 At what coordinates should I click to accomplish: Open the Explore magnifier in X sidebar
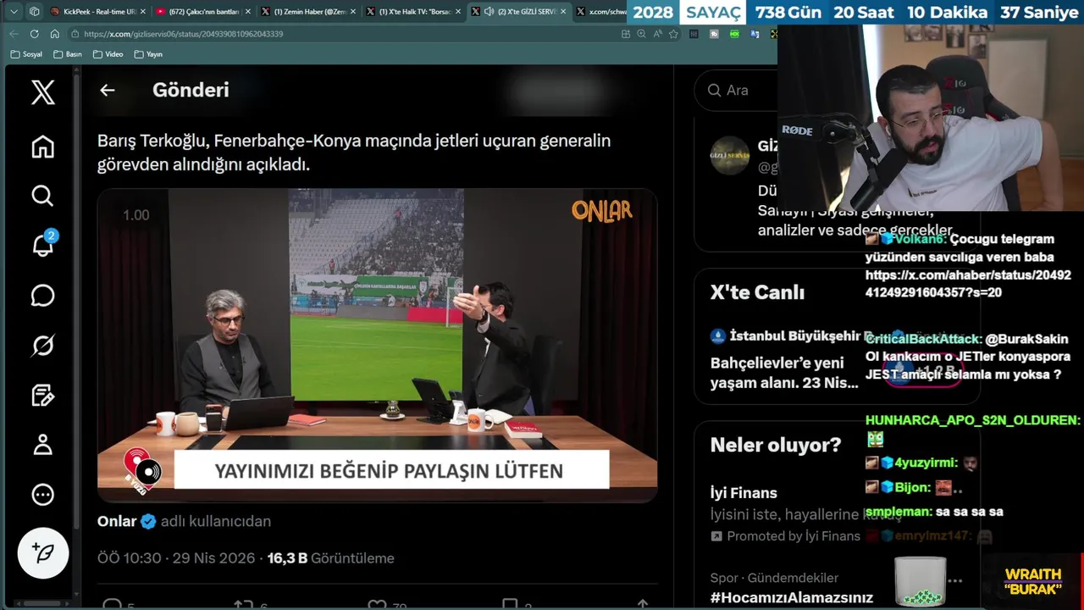tap(43, 196)
